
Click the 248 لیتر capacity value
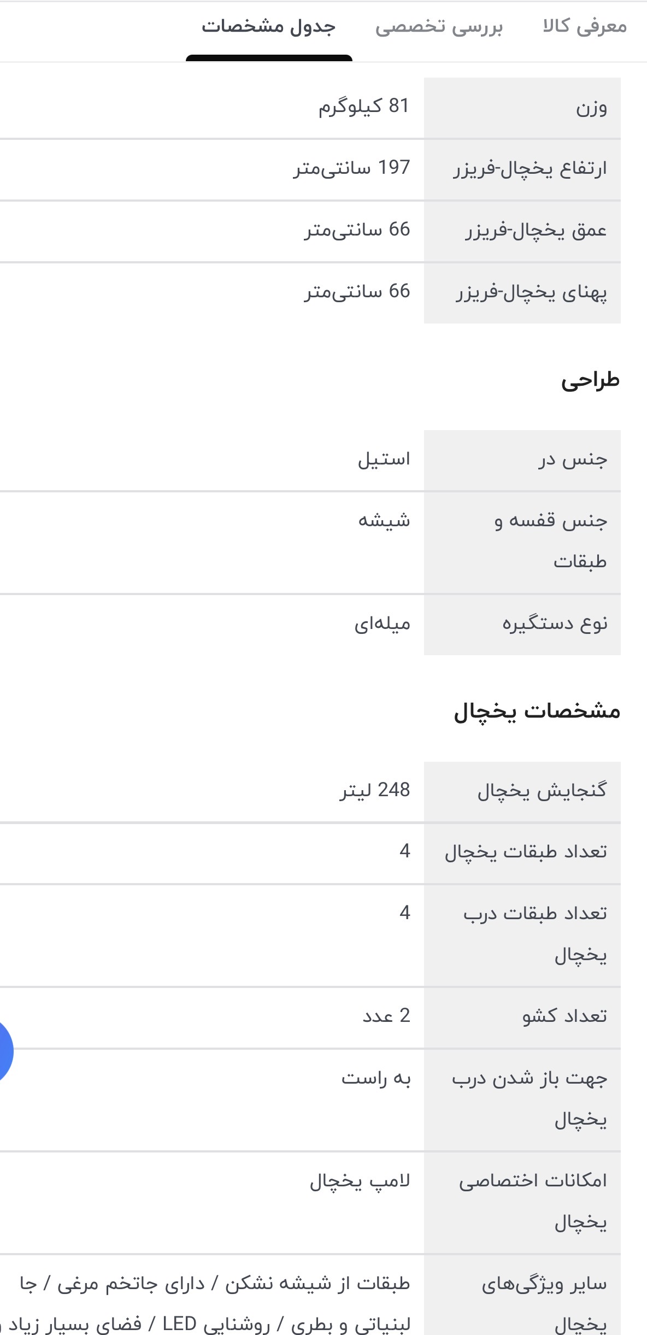(x=375, y=790)
